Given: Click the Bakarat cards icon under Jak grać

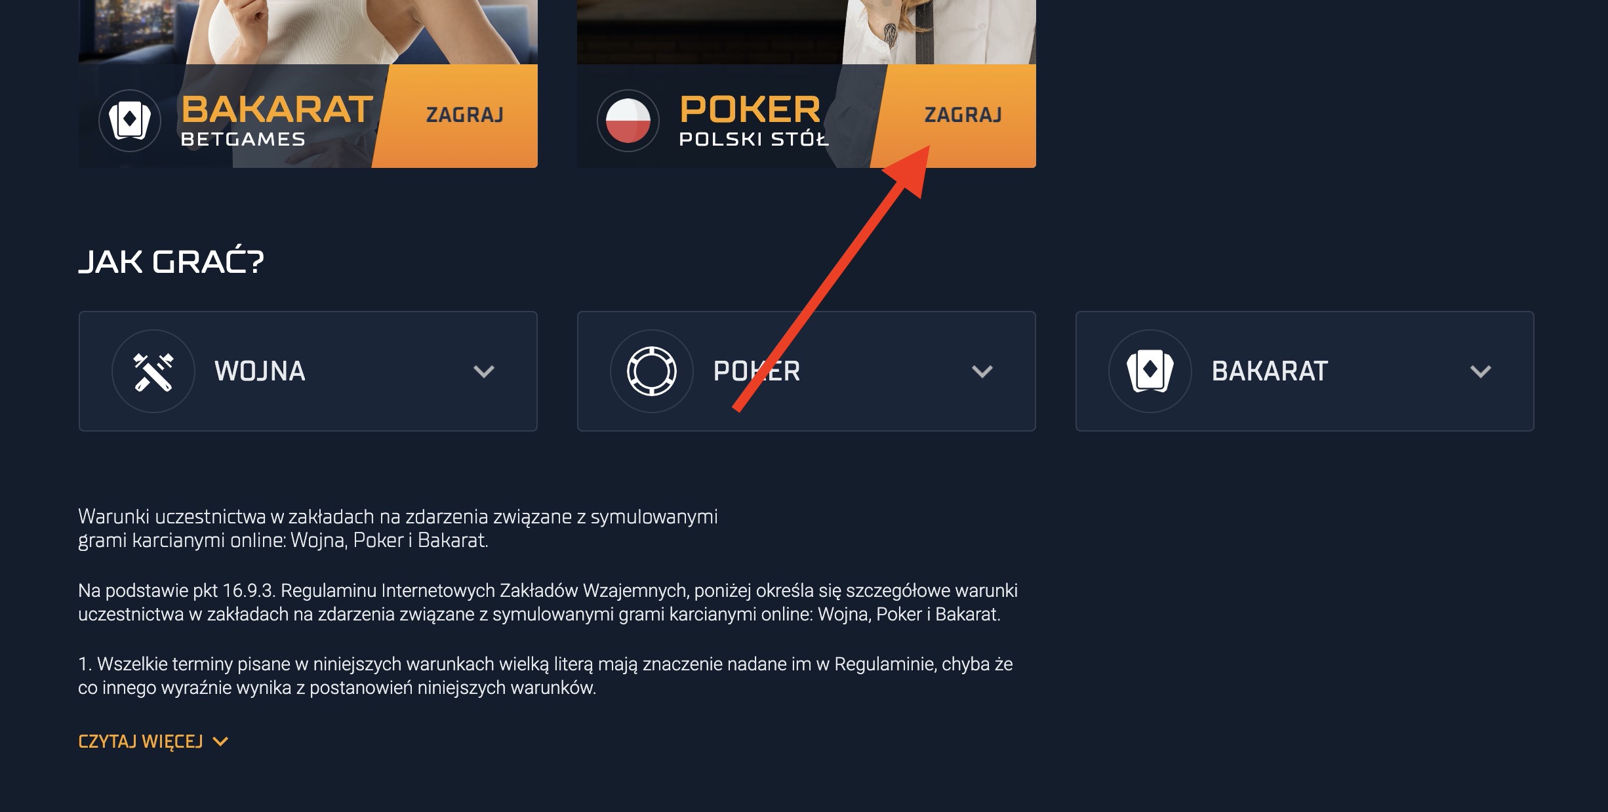Looking at the screenshot, I should tap(1150, 371).
